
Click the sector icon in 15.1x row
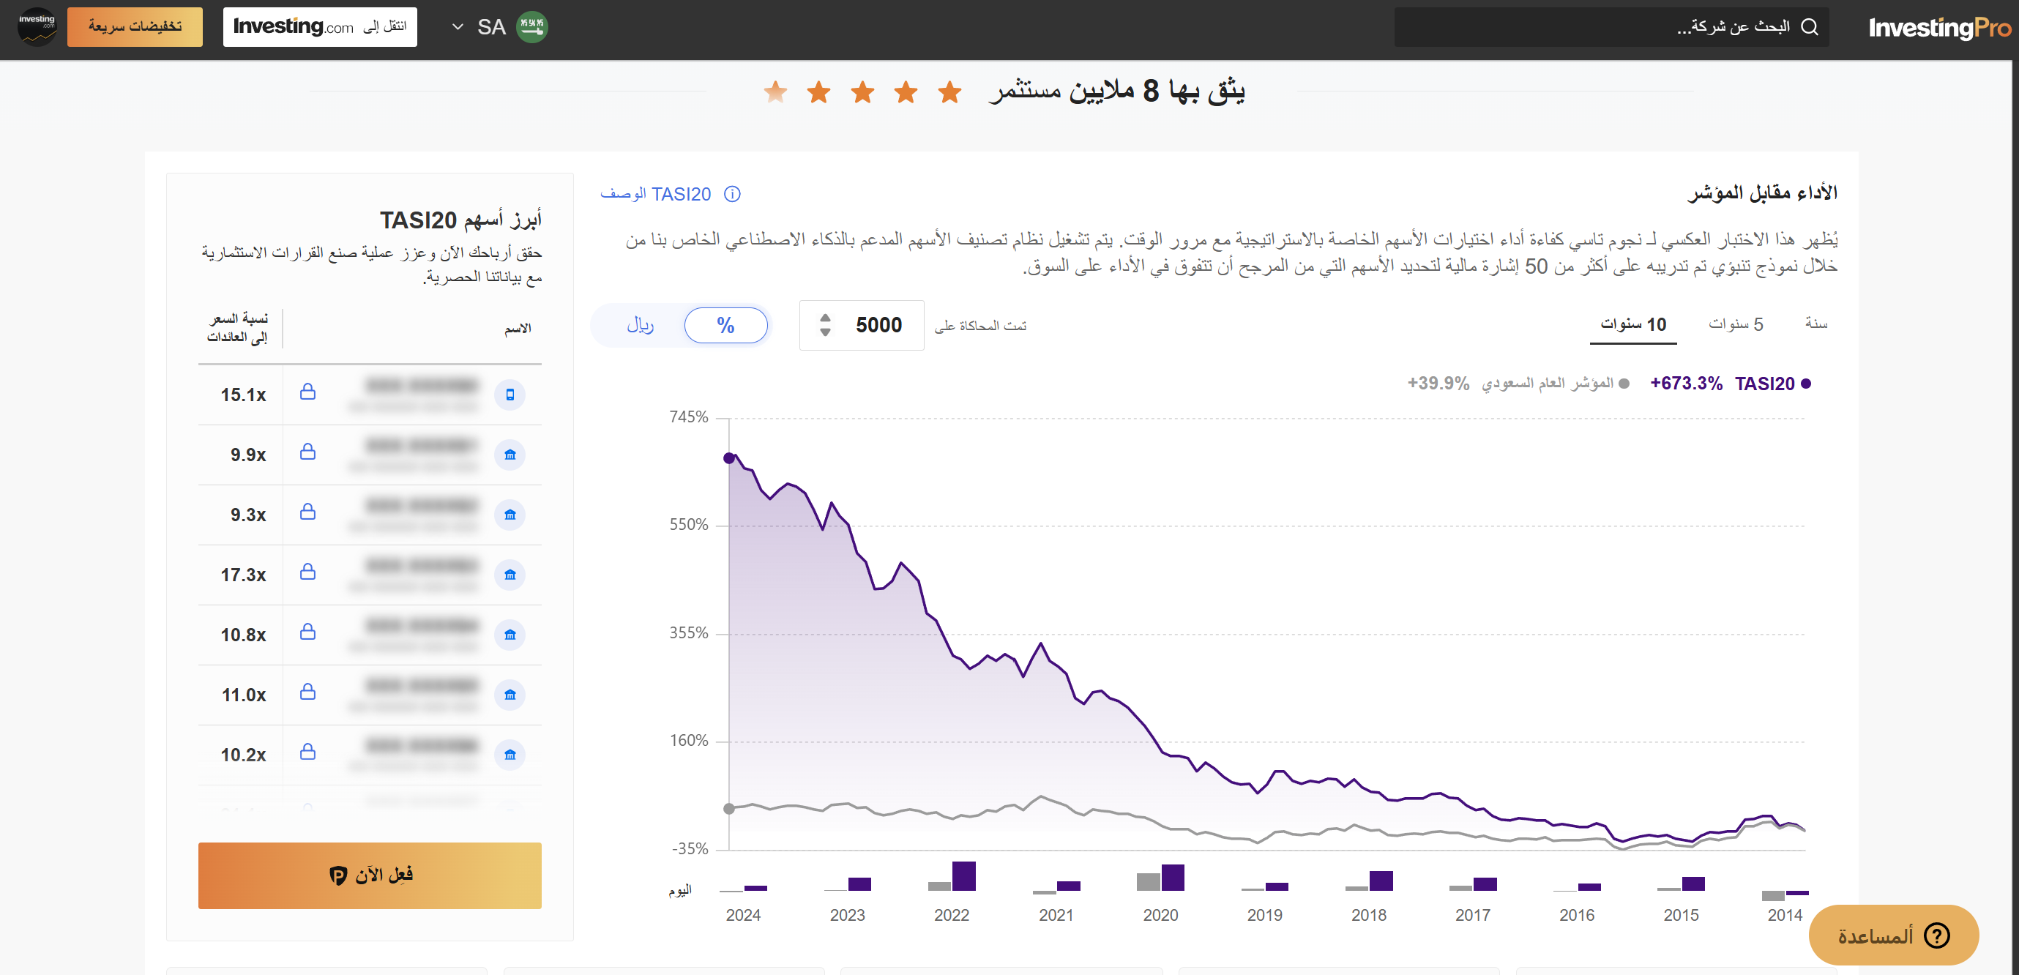coord(510,395)
